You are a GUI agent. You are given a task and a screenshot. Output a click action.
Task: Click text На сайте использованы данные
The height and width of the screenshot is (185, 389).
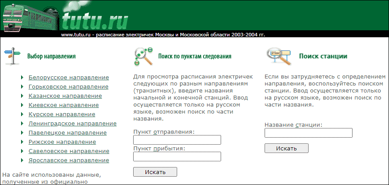pos(51,175)
